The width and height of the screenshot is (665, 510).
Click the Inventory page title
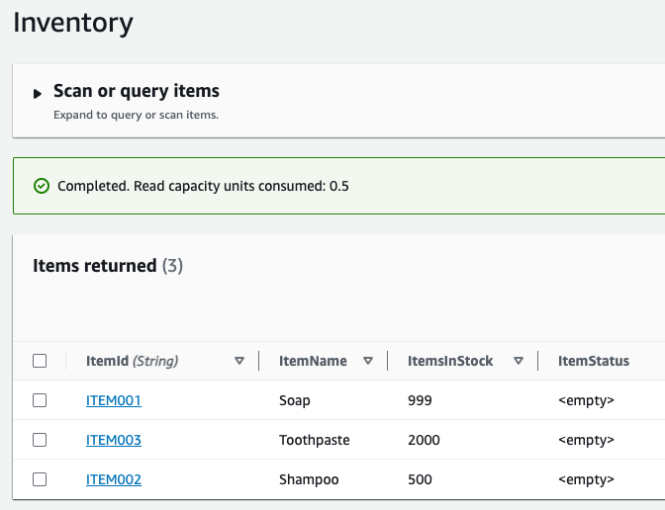(73, 22)
